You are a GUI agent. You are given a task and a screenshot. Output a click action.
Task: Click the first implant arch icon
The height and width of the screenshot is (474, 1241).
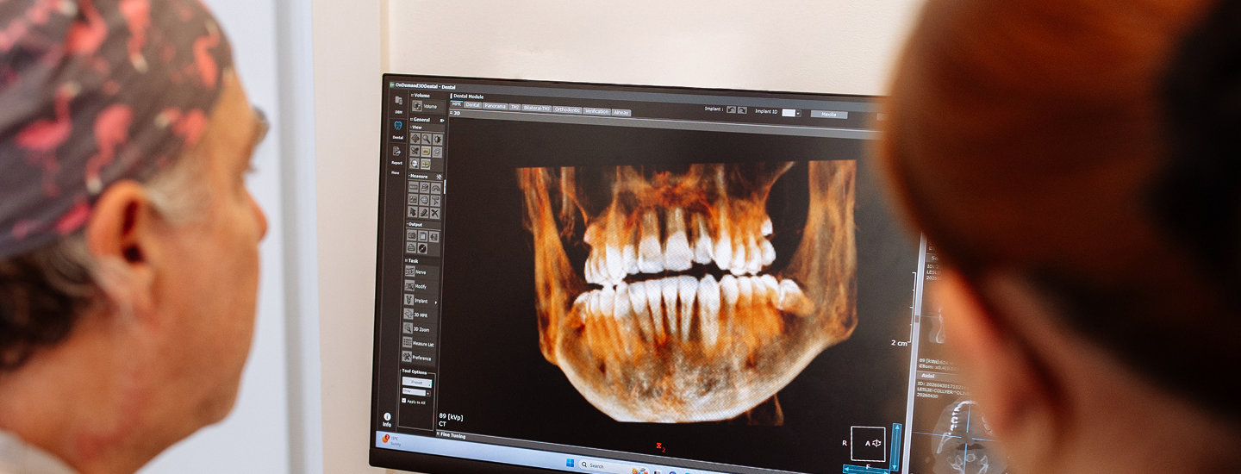click(x=732, y=109)
